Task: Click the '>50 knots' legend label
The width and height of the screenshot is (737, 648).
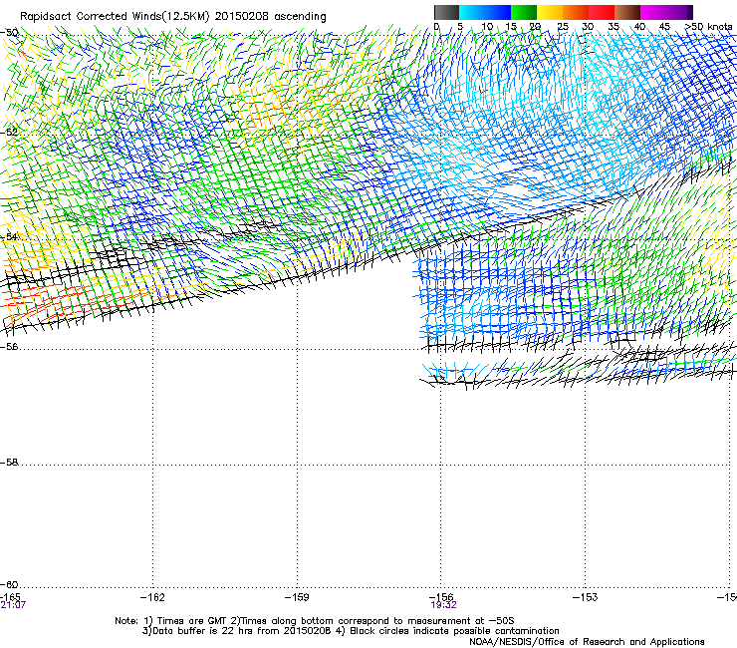Action: pos(708,27)
